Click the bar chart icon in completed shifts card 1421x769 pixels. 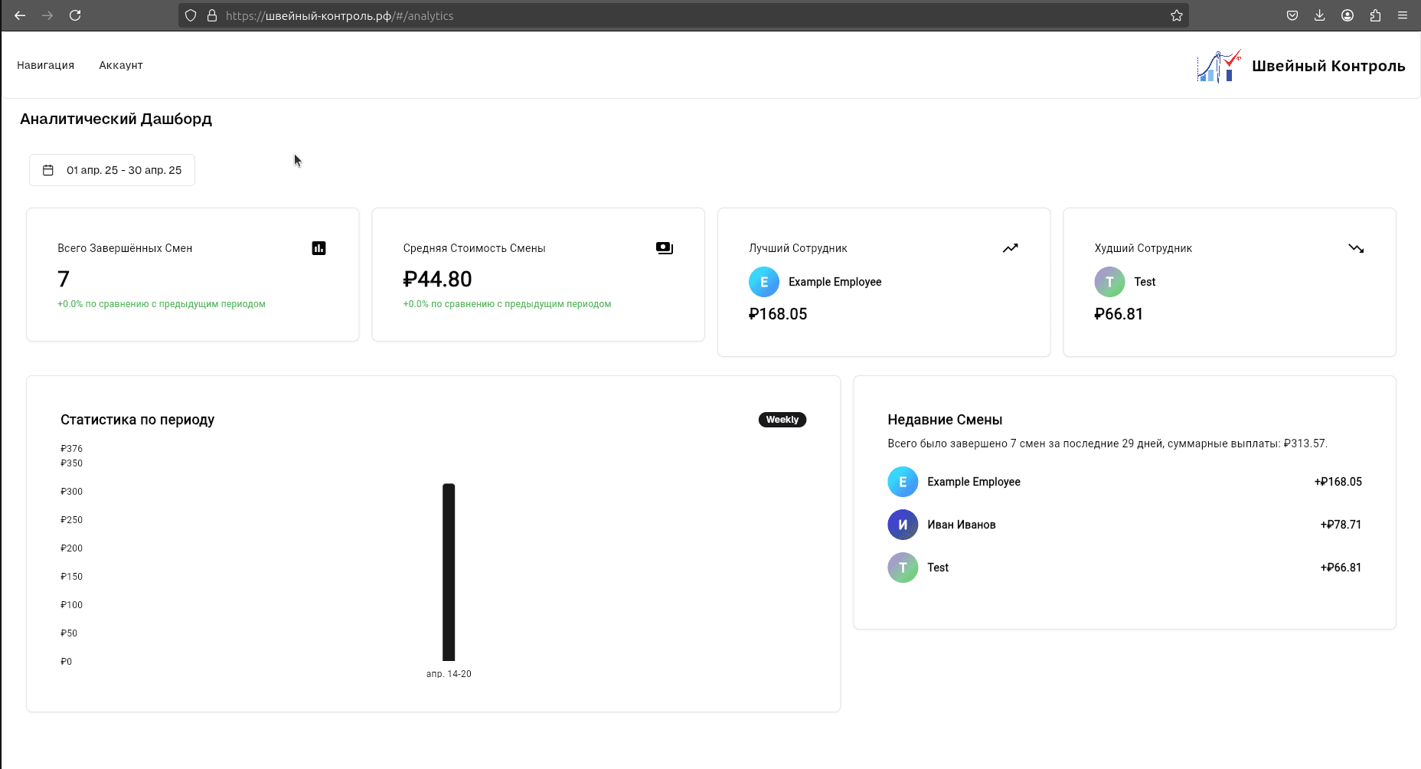click(x=318, y=248)
